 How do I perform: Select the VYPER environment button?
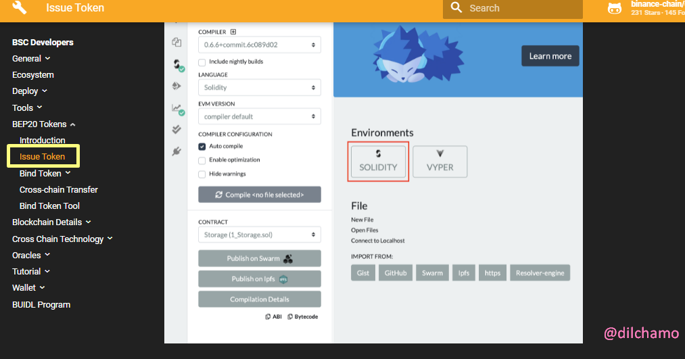(x=440, y=162)
